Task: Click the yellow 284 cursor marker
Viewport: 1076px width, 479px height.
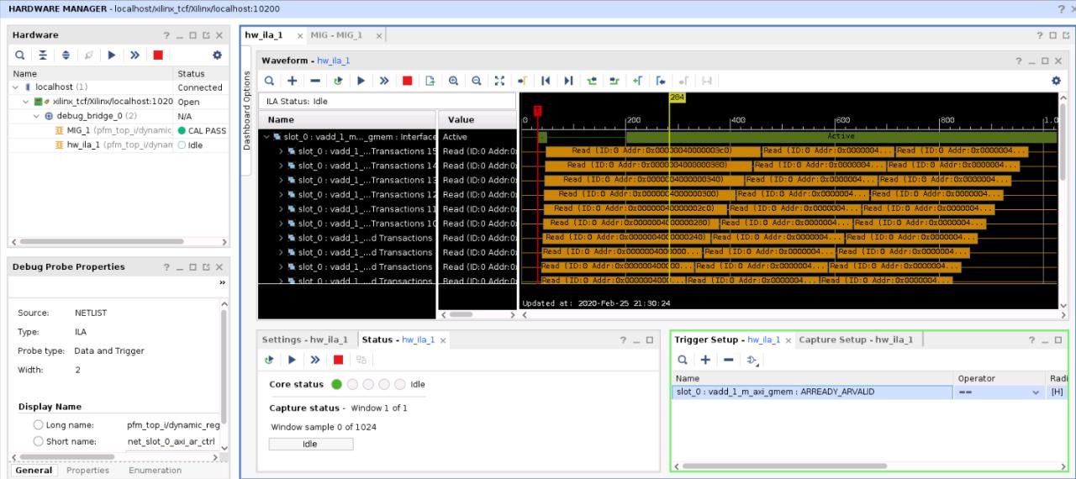Action: pos(677,97)
